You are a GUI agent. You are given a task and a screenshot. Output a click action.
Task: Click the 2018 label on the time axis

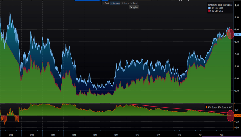click(221, 135)
